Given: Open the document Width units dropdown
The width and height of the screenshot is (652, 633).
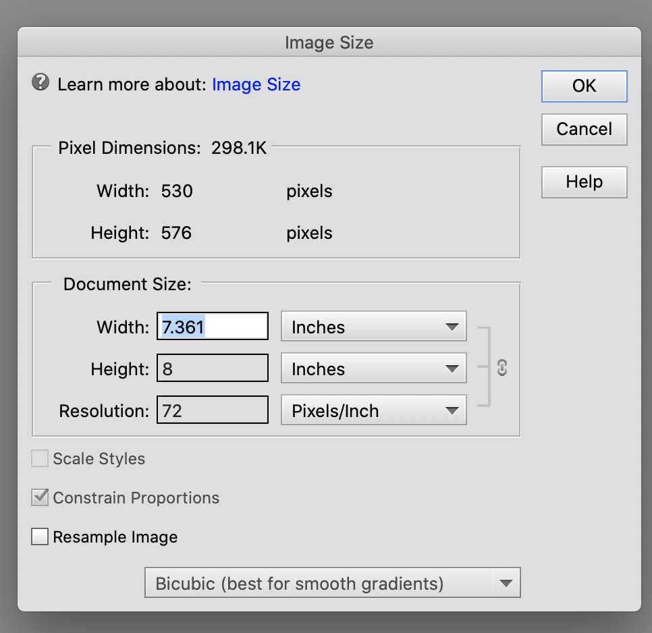Looking at the screenshot, I should (x=373, y=327).
